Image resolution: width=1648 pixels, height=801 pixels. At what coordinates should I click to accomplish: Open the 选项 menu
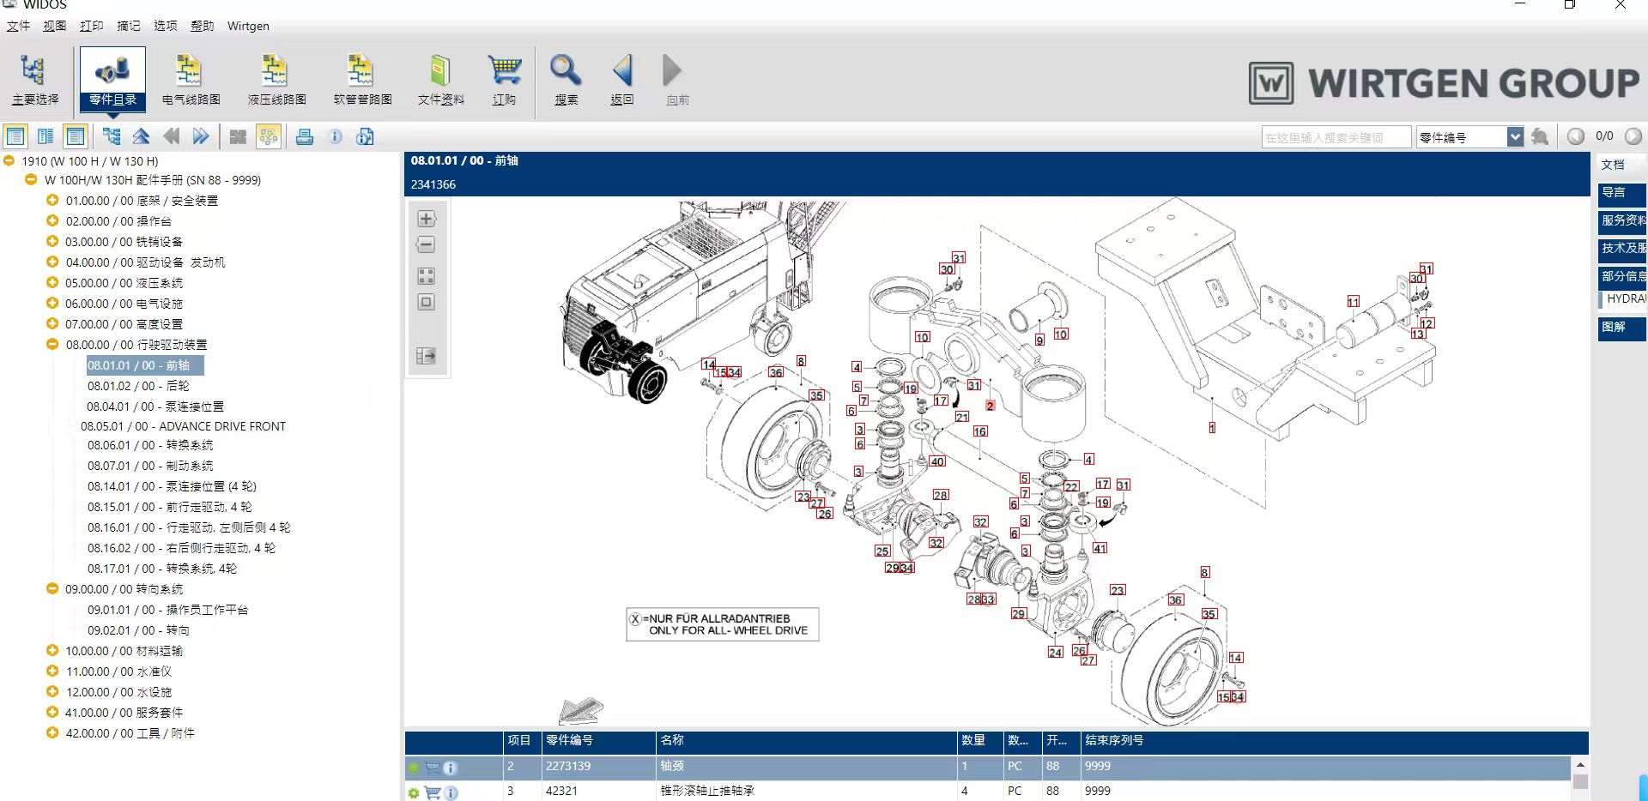coord(165,26)
